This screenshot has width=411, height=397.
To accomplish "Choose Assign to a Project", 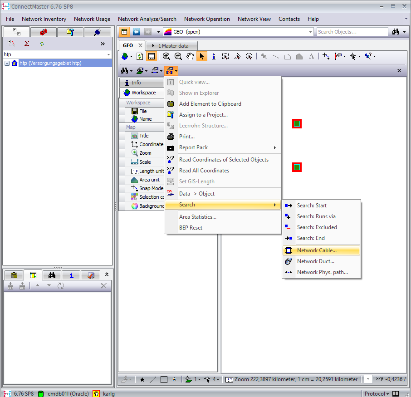I will [223, 115].
